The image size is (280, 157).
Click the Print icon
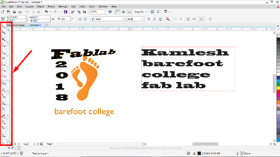[20, 12]
